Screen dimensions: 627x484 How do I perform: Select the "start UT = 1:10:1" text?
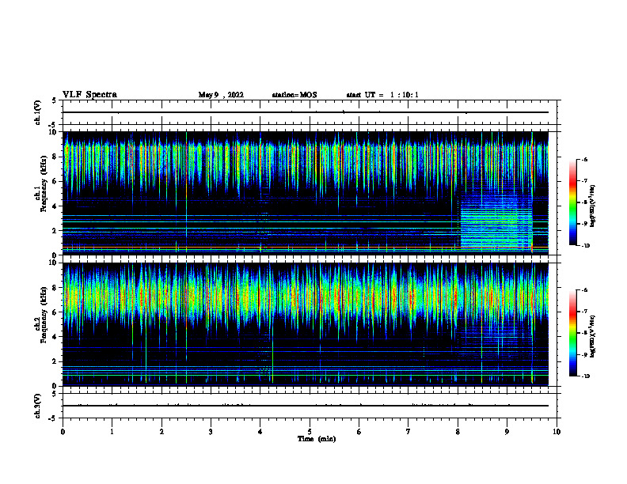382,95
